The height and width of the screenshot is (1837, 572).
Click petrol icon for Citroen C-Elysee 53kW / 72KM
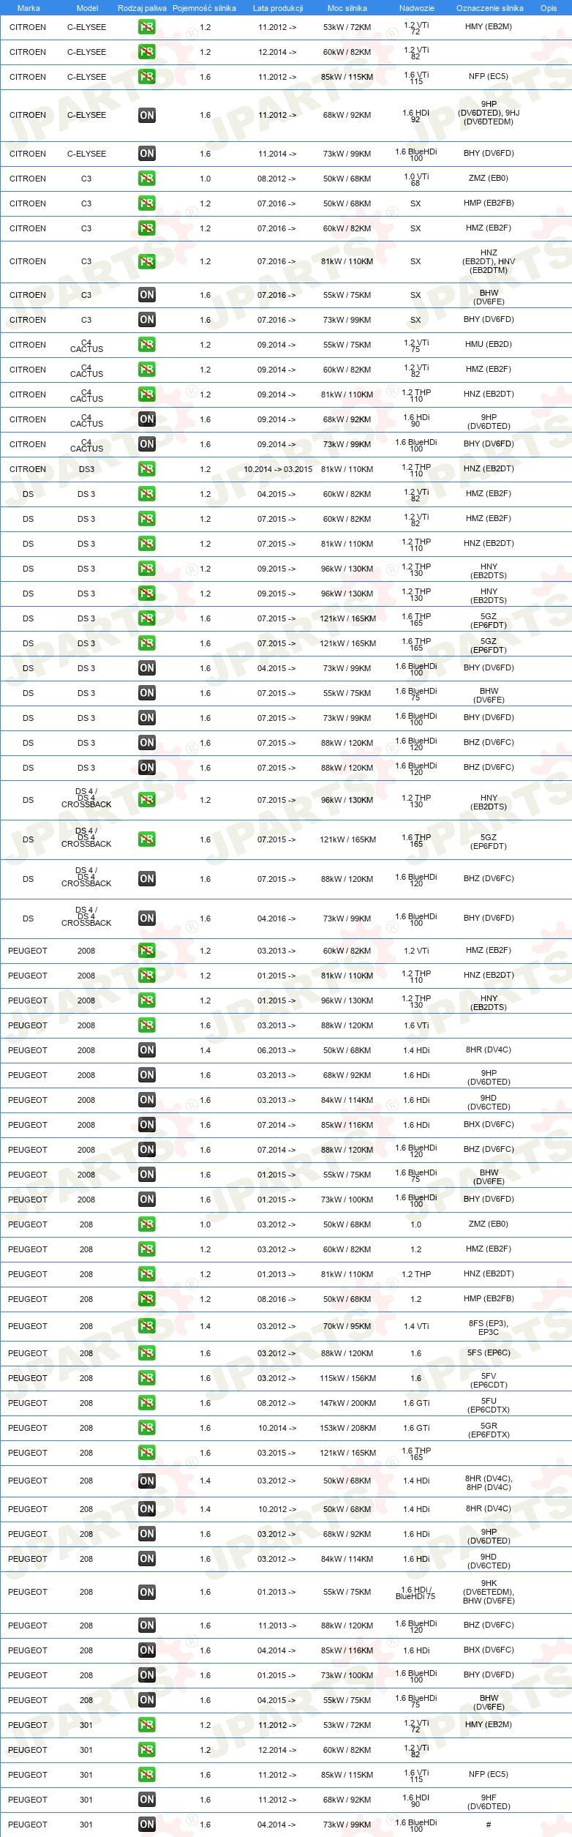(147, 27)
